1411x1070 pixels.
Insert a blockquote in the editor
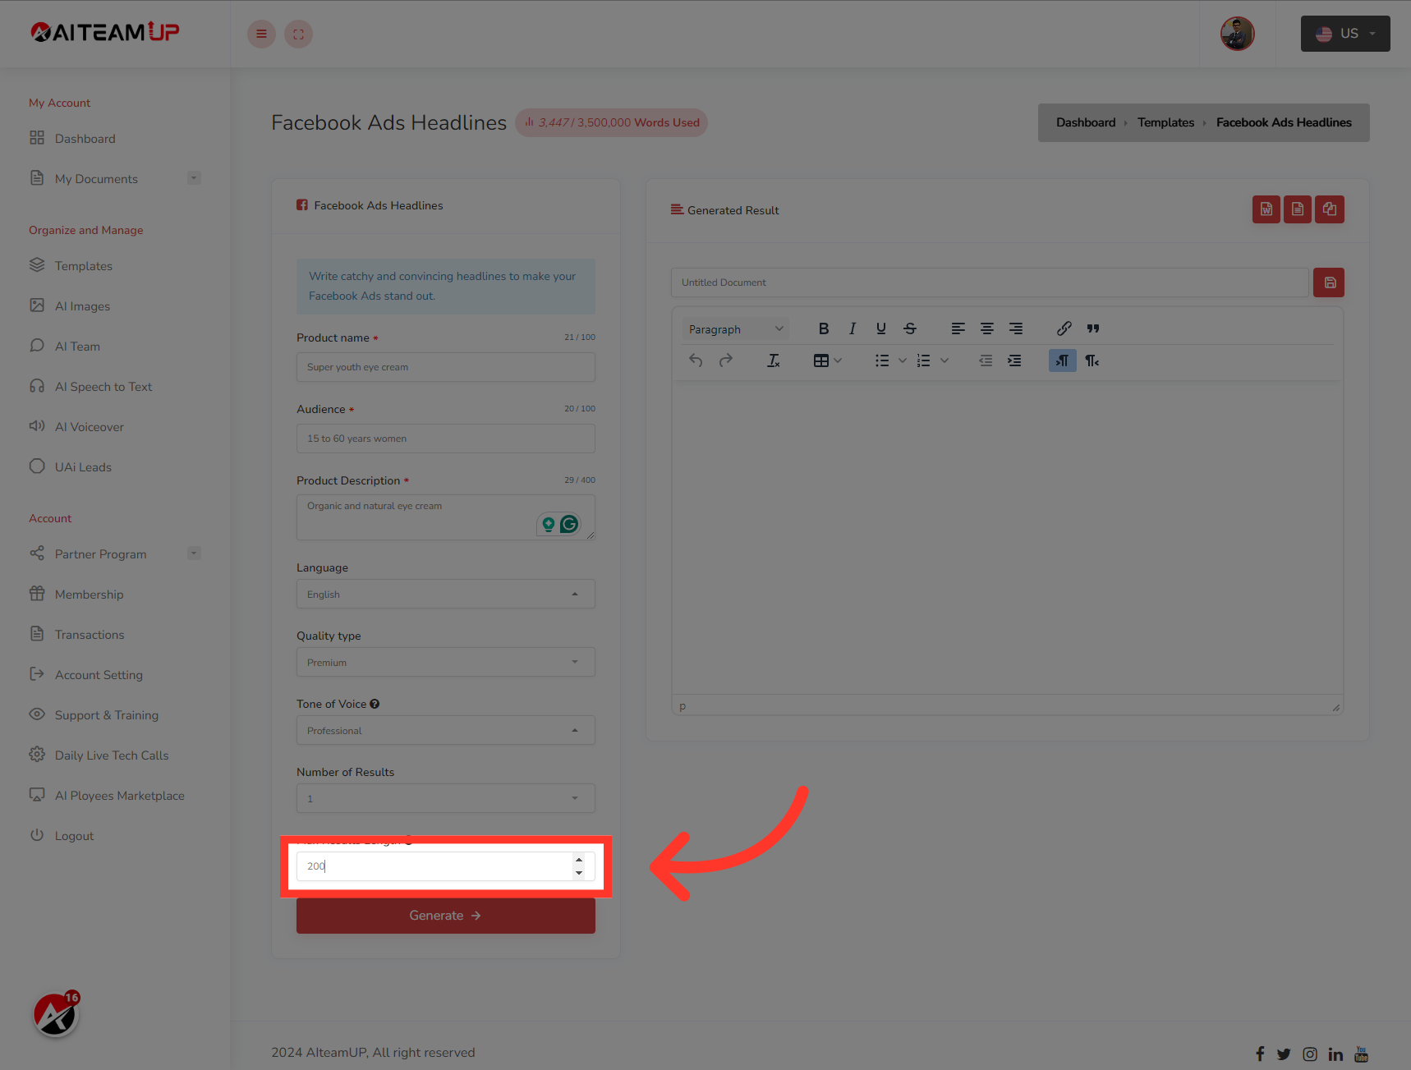(x=1092, y=328)
